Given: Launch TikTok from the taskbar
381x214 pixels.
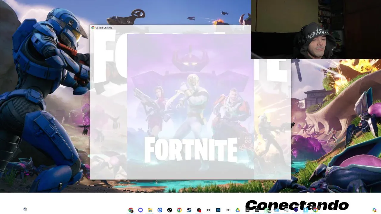Looking at the screenshot, I should (170, 210).
